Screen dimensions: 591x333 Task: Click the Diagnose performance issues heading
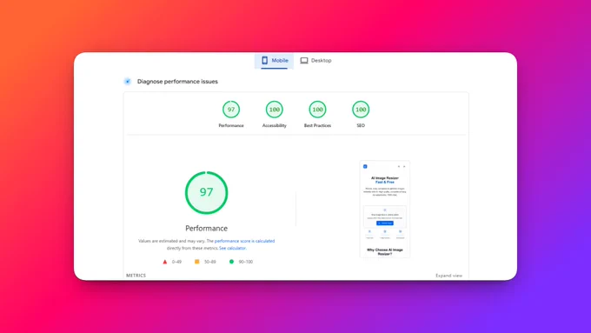click(x=177, y=82)
